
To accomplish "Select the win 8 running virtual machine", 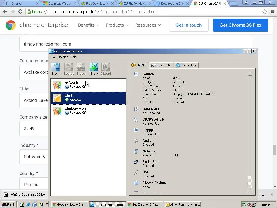I will click(x=88, y=98).
